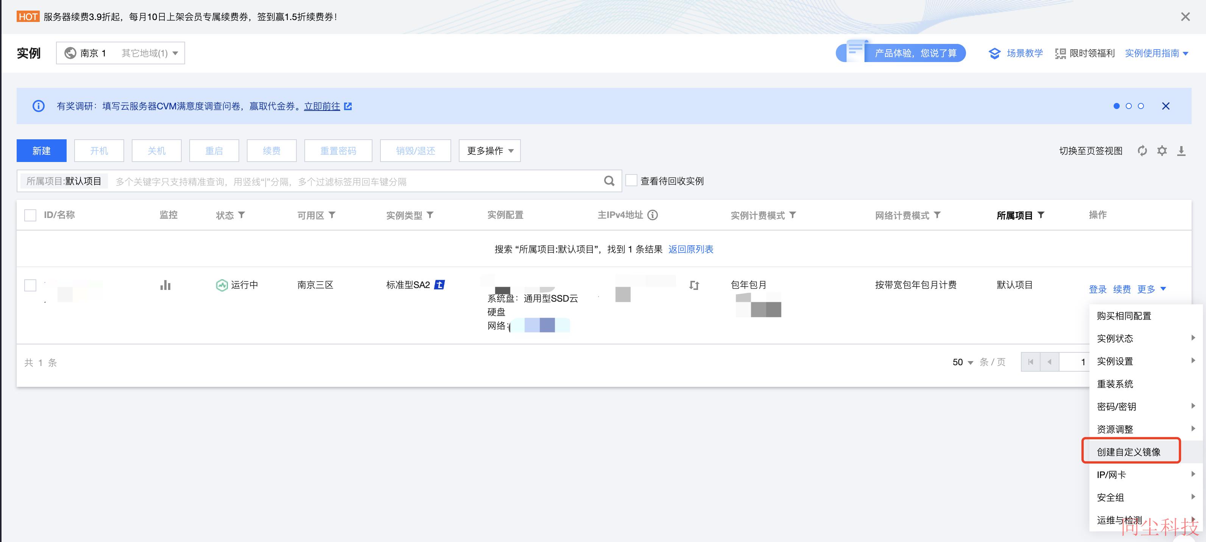Click info icon beside 主IPv4地址
This screenshot has height=542, width=1206.
653,215
